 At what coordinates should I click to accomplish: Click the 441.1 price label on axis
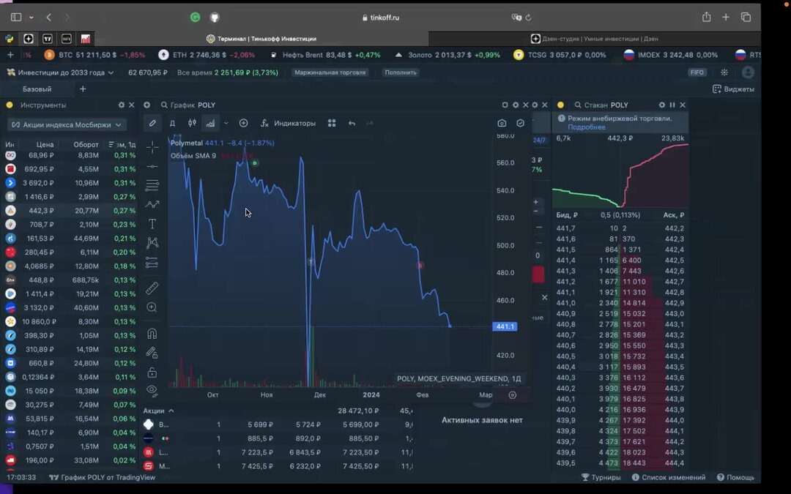[505, 326]
